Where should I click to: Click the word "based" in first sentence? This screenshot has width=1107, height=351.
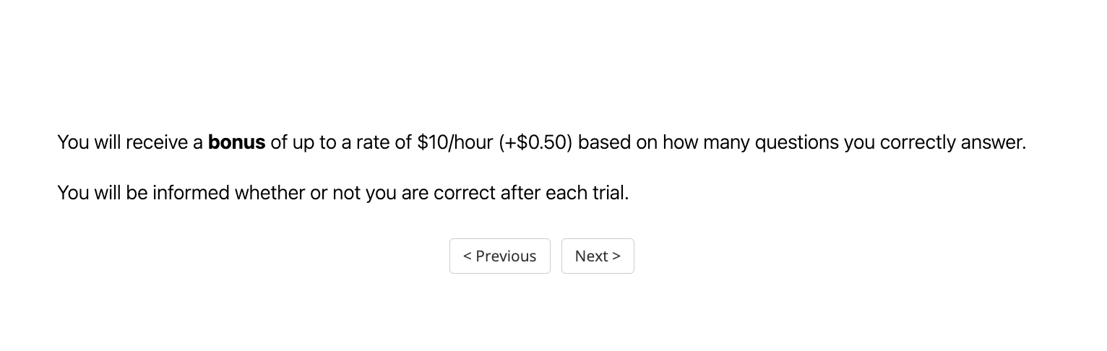pyautogui.click(x=602, y=142)
